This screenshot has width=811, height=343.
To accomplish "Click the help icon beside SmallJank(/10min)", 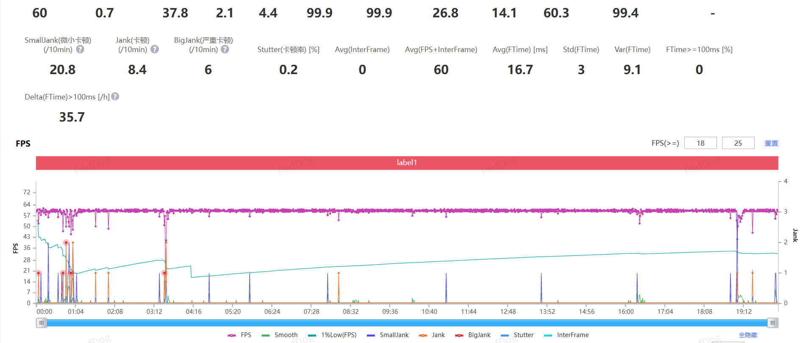I will click(80, 50).
